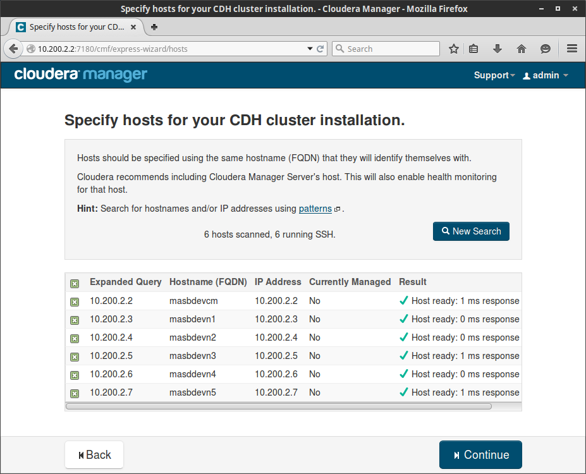Open the Firefox hamburger menu
The height and width of the screenshot is (474, 586).
click(x=572, y=49)
